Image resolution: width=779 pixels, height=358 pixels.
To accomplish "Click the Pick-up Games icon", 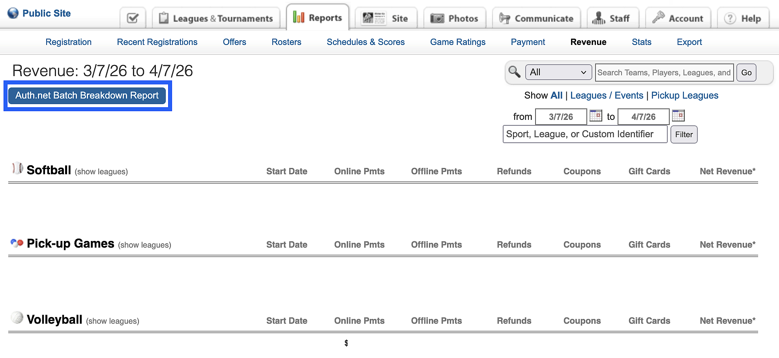I will (17, 243).
